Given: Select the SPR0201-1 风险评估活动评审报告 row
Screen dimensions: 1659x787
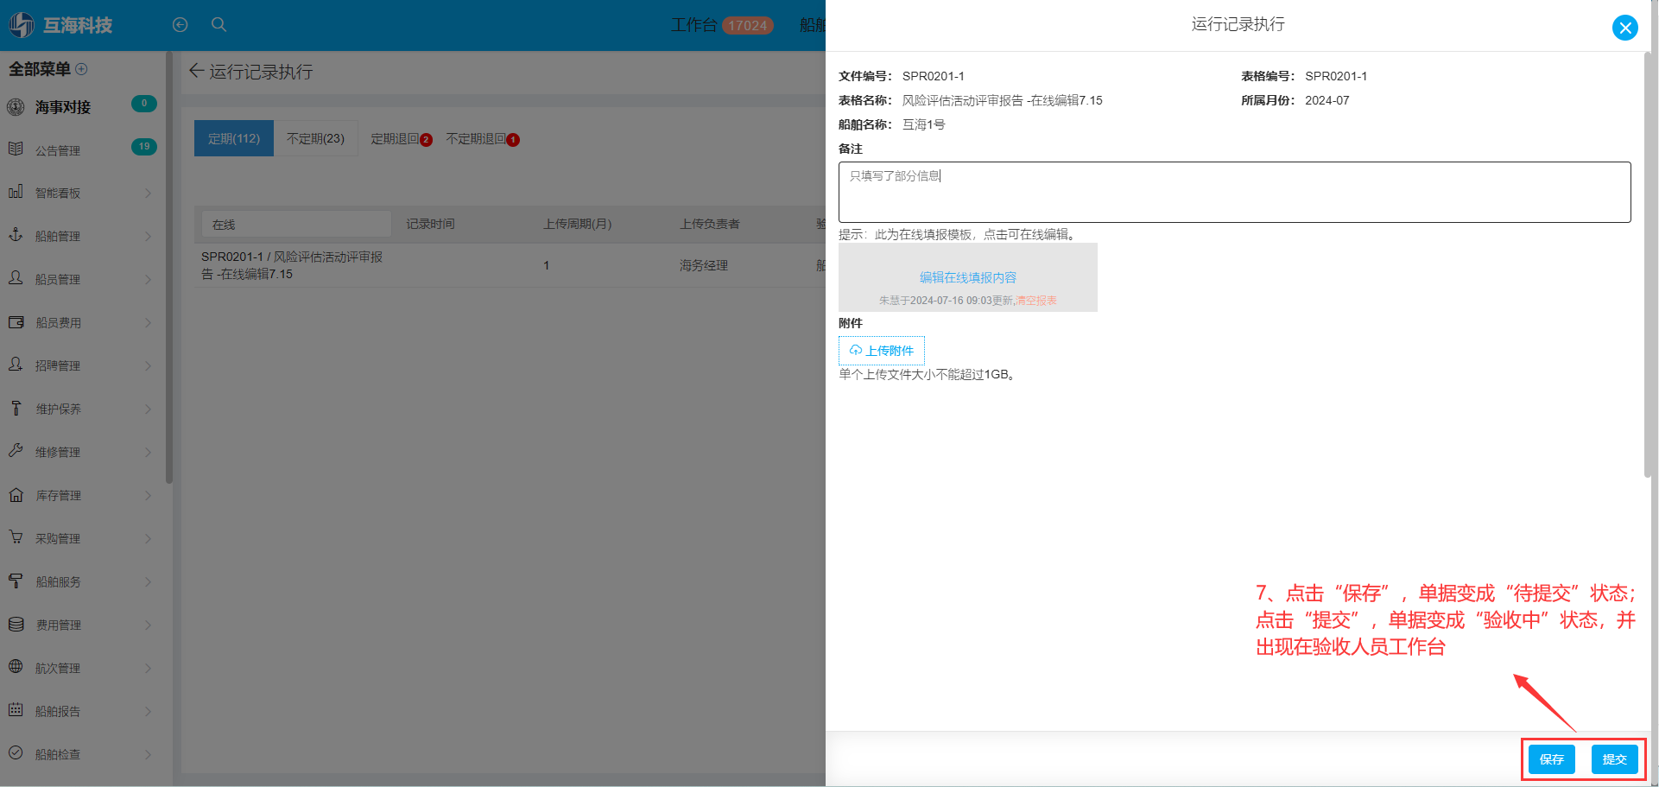Looking at the screenshot, I should [510, 265].
